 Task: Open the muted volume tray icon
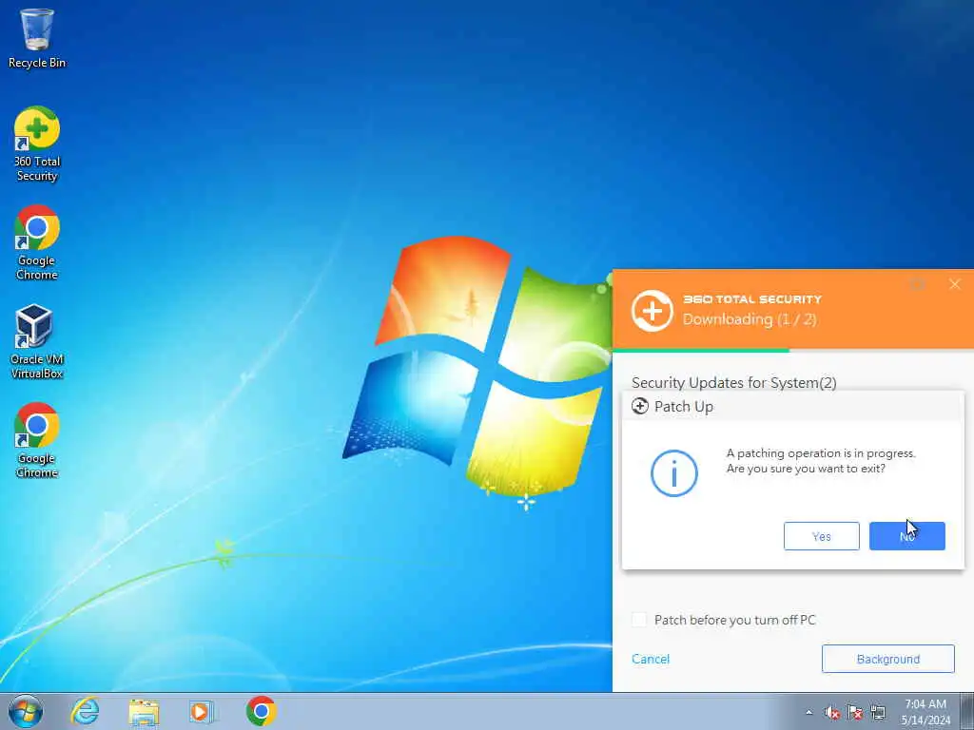[x=832, y=712]
